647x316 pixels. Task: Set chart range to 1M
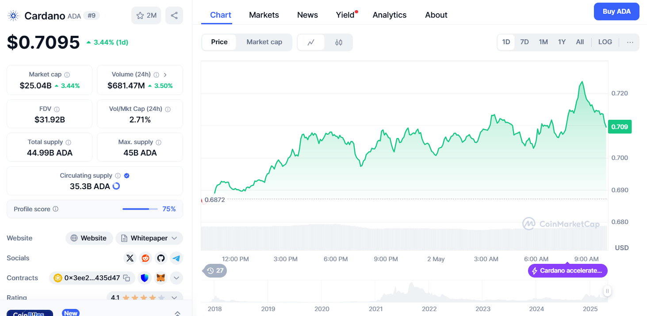tap(544, 42)
